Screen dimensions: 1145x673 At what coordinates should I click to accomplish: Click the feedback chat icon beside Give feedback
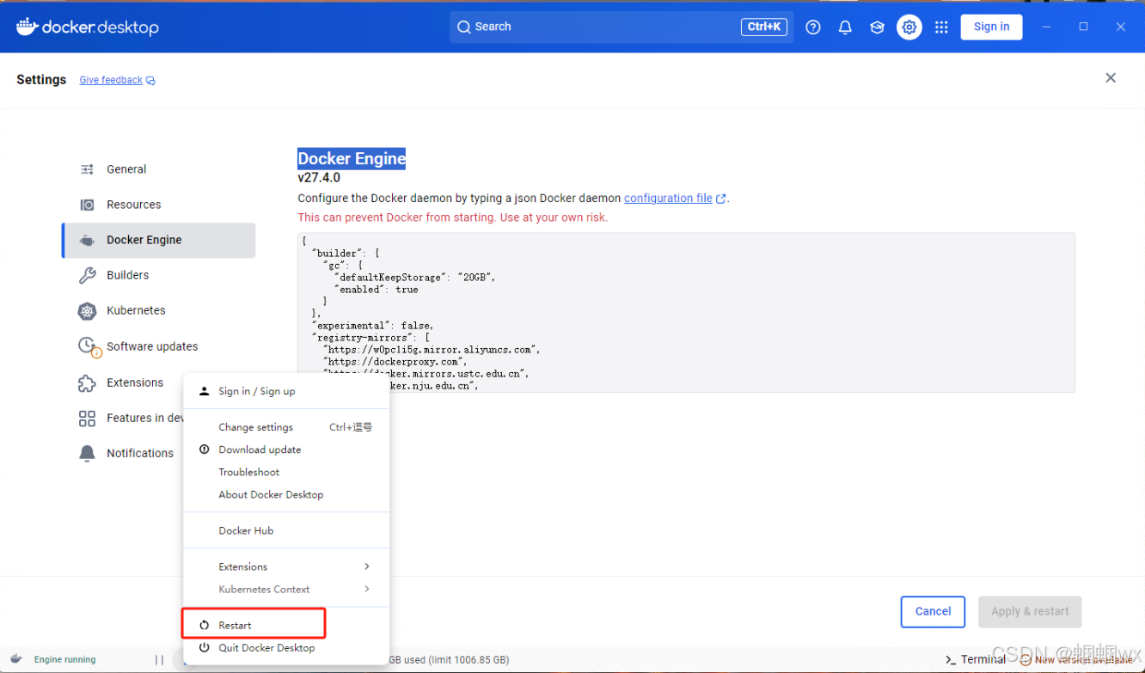[x=150, y=81]
